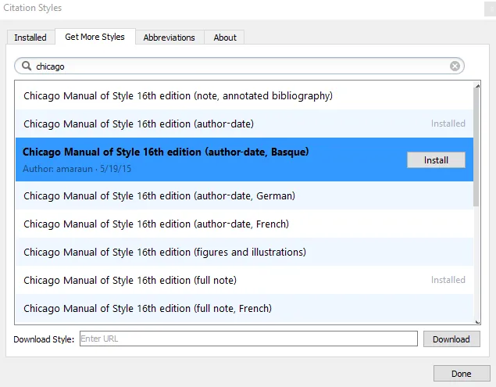Pick the author-date French style
The image size is (496, 387).
156,224
